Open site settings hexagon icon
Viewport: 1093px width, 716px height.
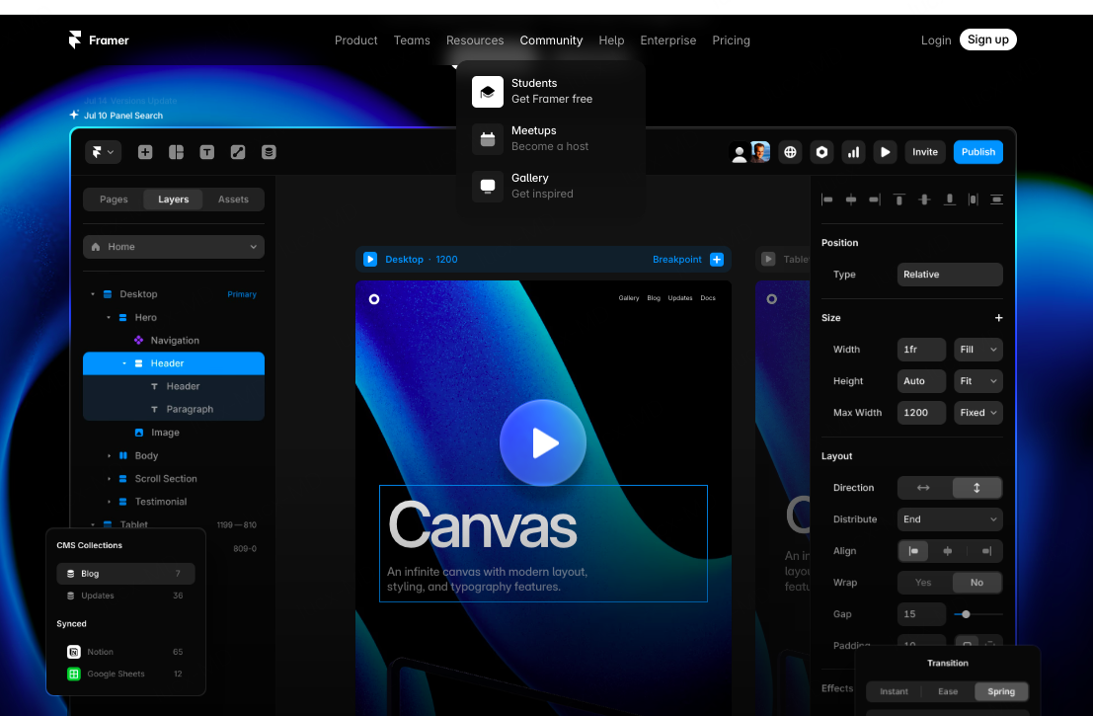(821, 152)
